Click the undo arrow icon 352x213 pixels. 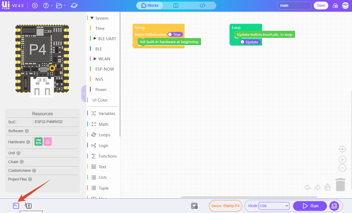click(x=308, y=187)
